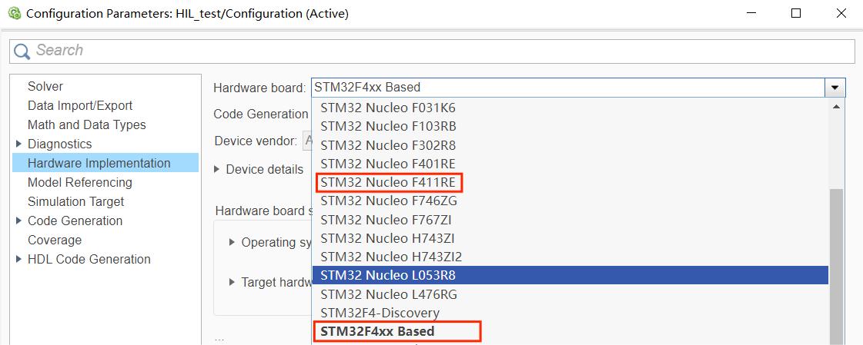The image size is (863, 345).
Task: Expand the Target hardware resources section
Action: pos(232,282)
